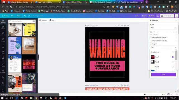This screenshot has height=100, width=179.
Task: Open the More options in the sidebar
Action: pyautogui.click(x=3, y=90)
